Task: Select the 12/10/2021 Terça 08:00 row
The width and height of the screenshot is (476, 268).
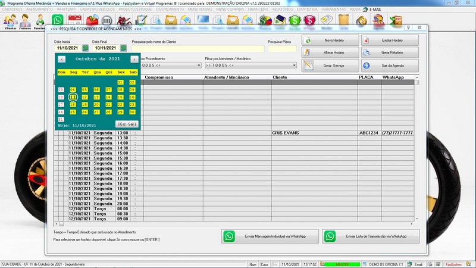Action: coord(234,209)
